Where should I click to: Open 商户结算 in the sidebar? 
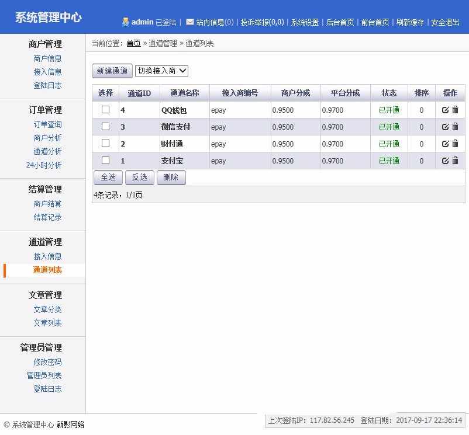tap(47, 203)
